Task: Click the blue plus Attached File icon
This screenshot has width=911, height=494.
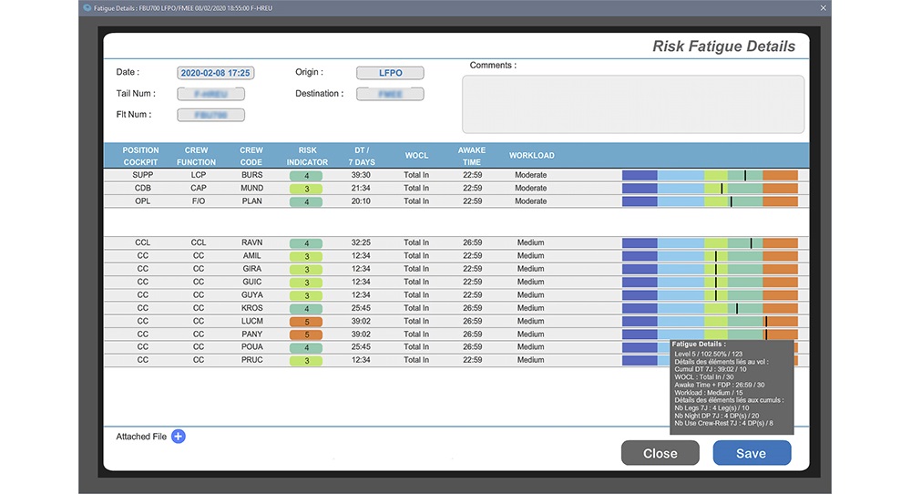Action: tap(179, 437)
